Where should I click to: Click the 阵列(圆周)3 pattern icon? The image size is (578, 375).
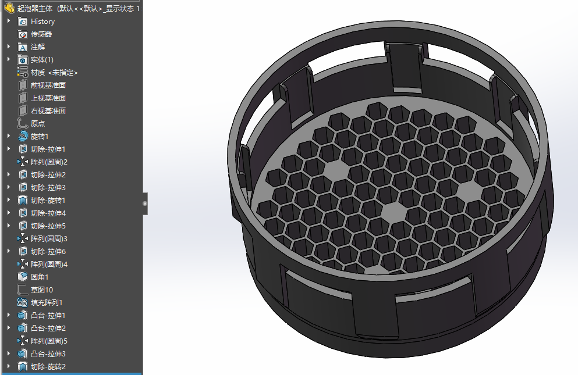tap(23, 239)
